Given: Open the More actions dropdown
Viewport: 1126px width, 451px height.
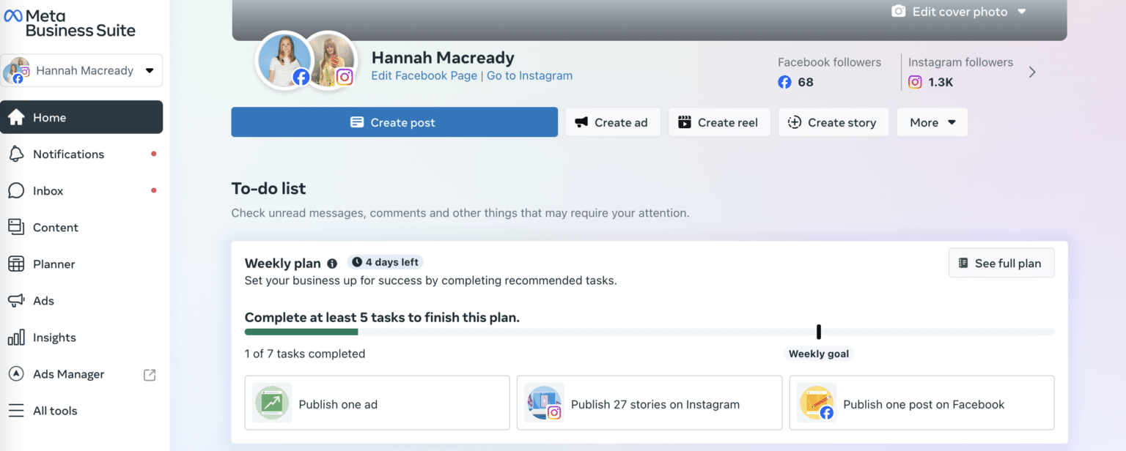Looking at the screenshot, I should click(x=932, y=122).
